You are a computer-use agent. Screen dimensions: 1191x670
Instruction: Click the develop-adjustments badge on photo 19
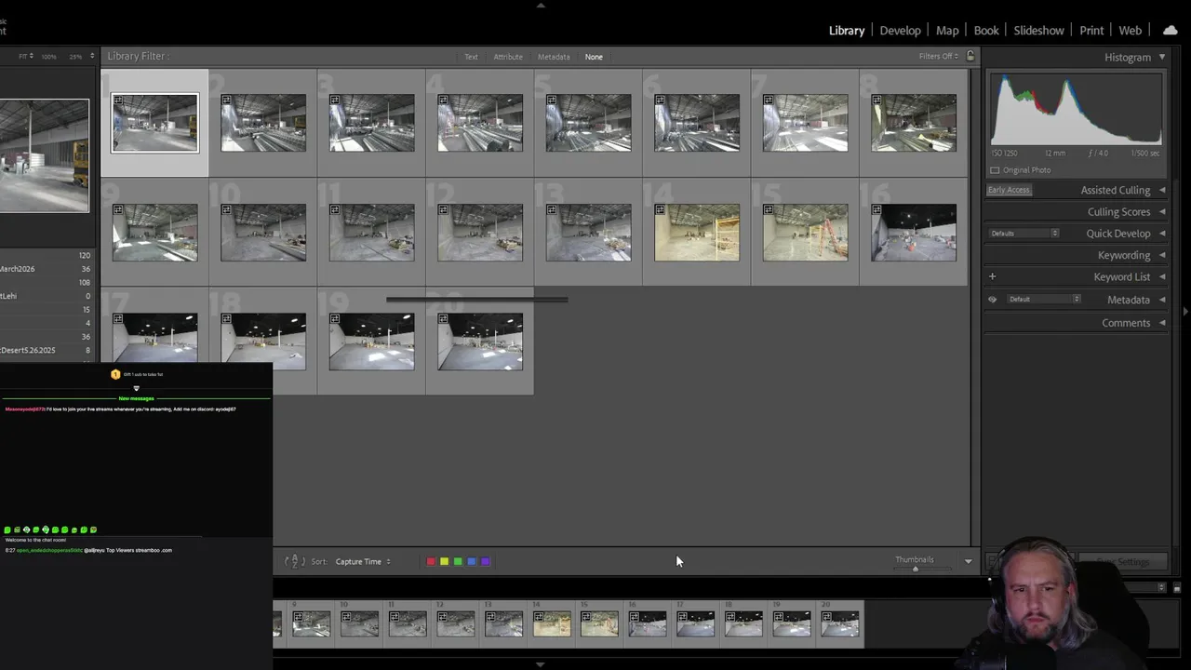(335, 319)
